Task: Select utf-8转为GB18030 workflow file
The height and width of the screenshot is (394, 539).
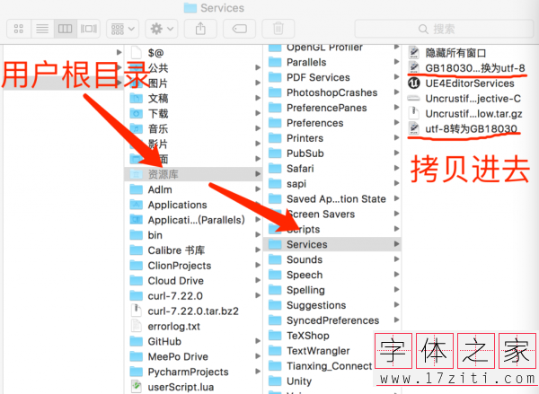Action: point(470,129)
